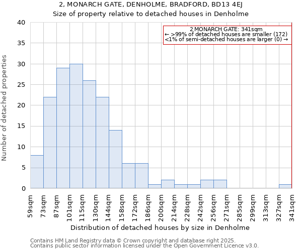Select the histogram bar for 144sqm to 158sqm

(x=116, y=159)
